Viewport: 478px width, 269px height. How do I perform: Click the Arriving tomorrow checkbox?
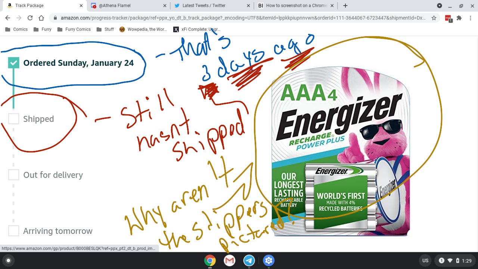pos(13,231)
